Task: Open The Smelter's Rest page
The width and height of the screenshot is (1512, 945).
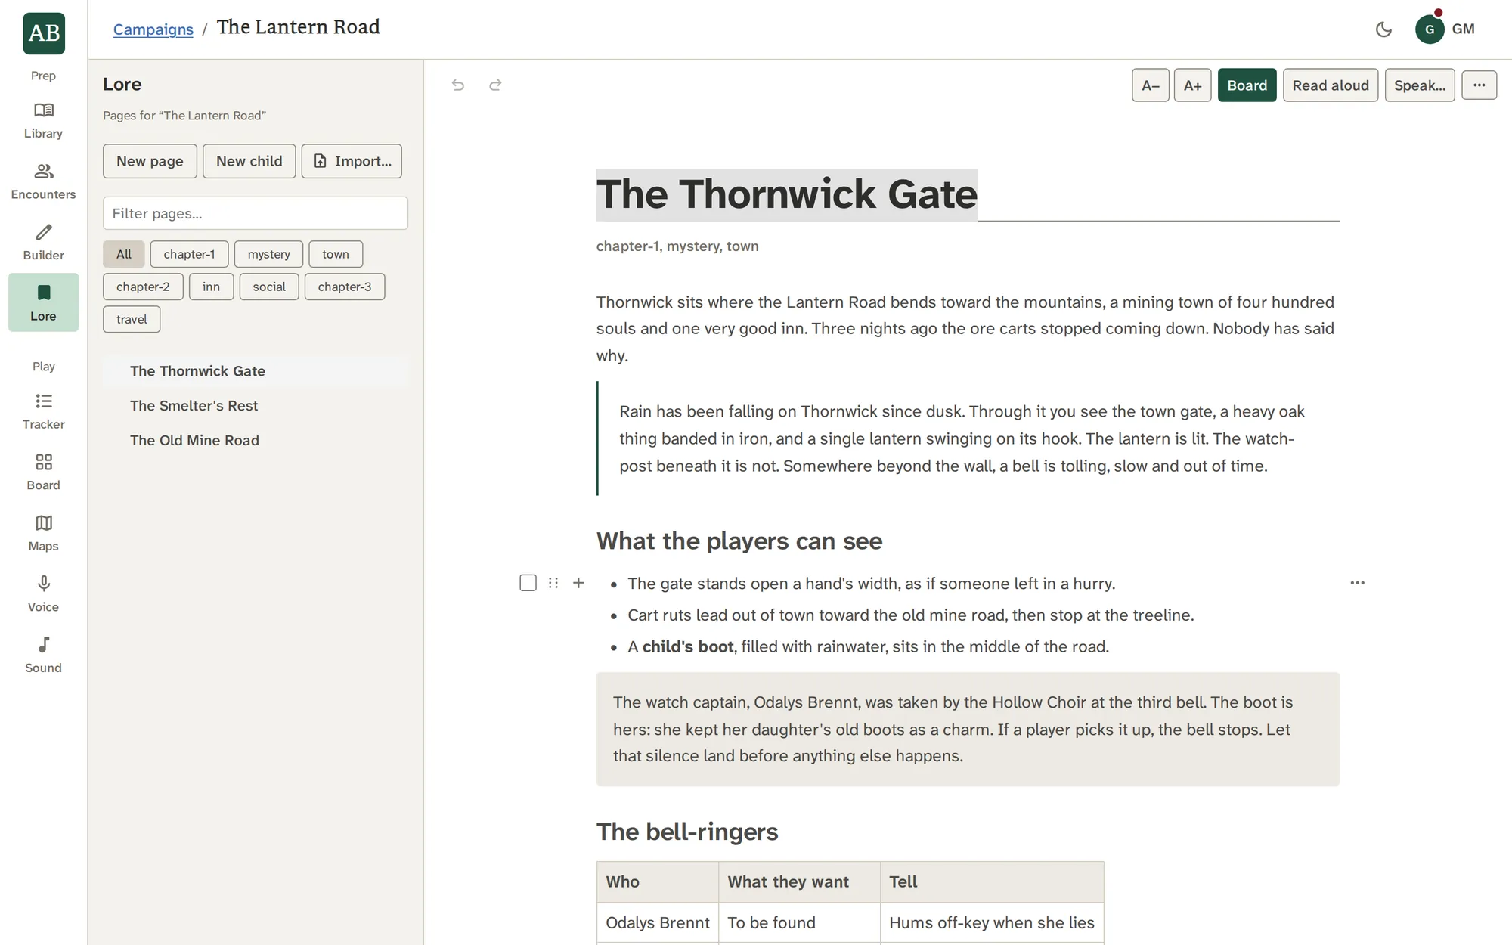Action: (256, 406)
